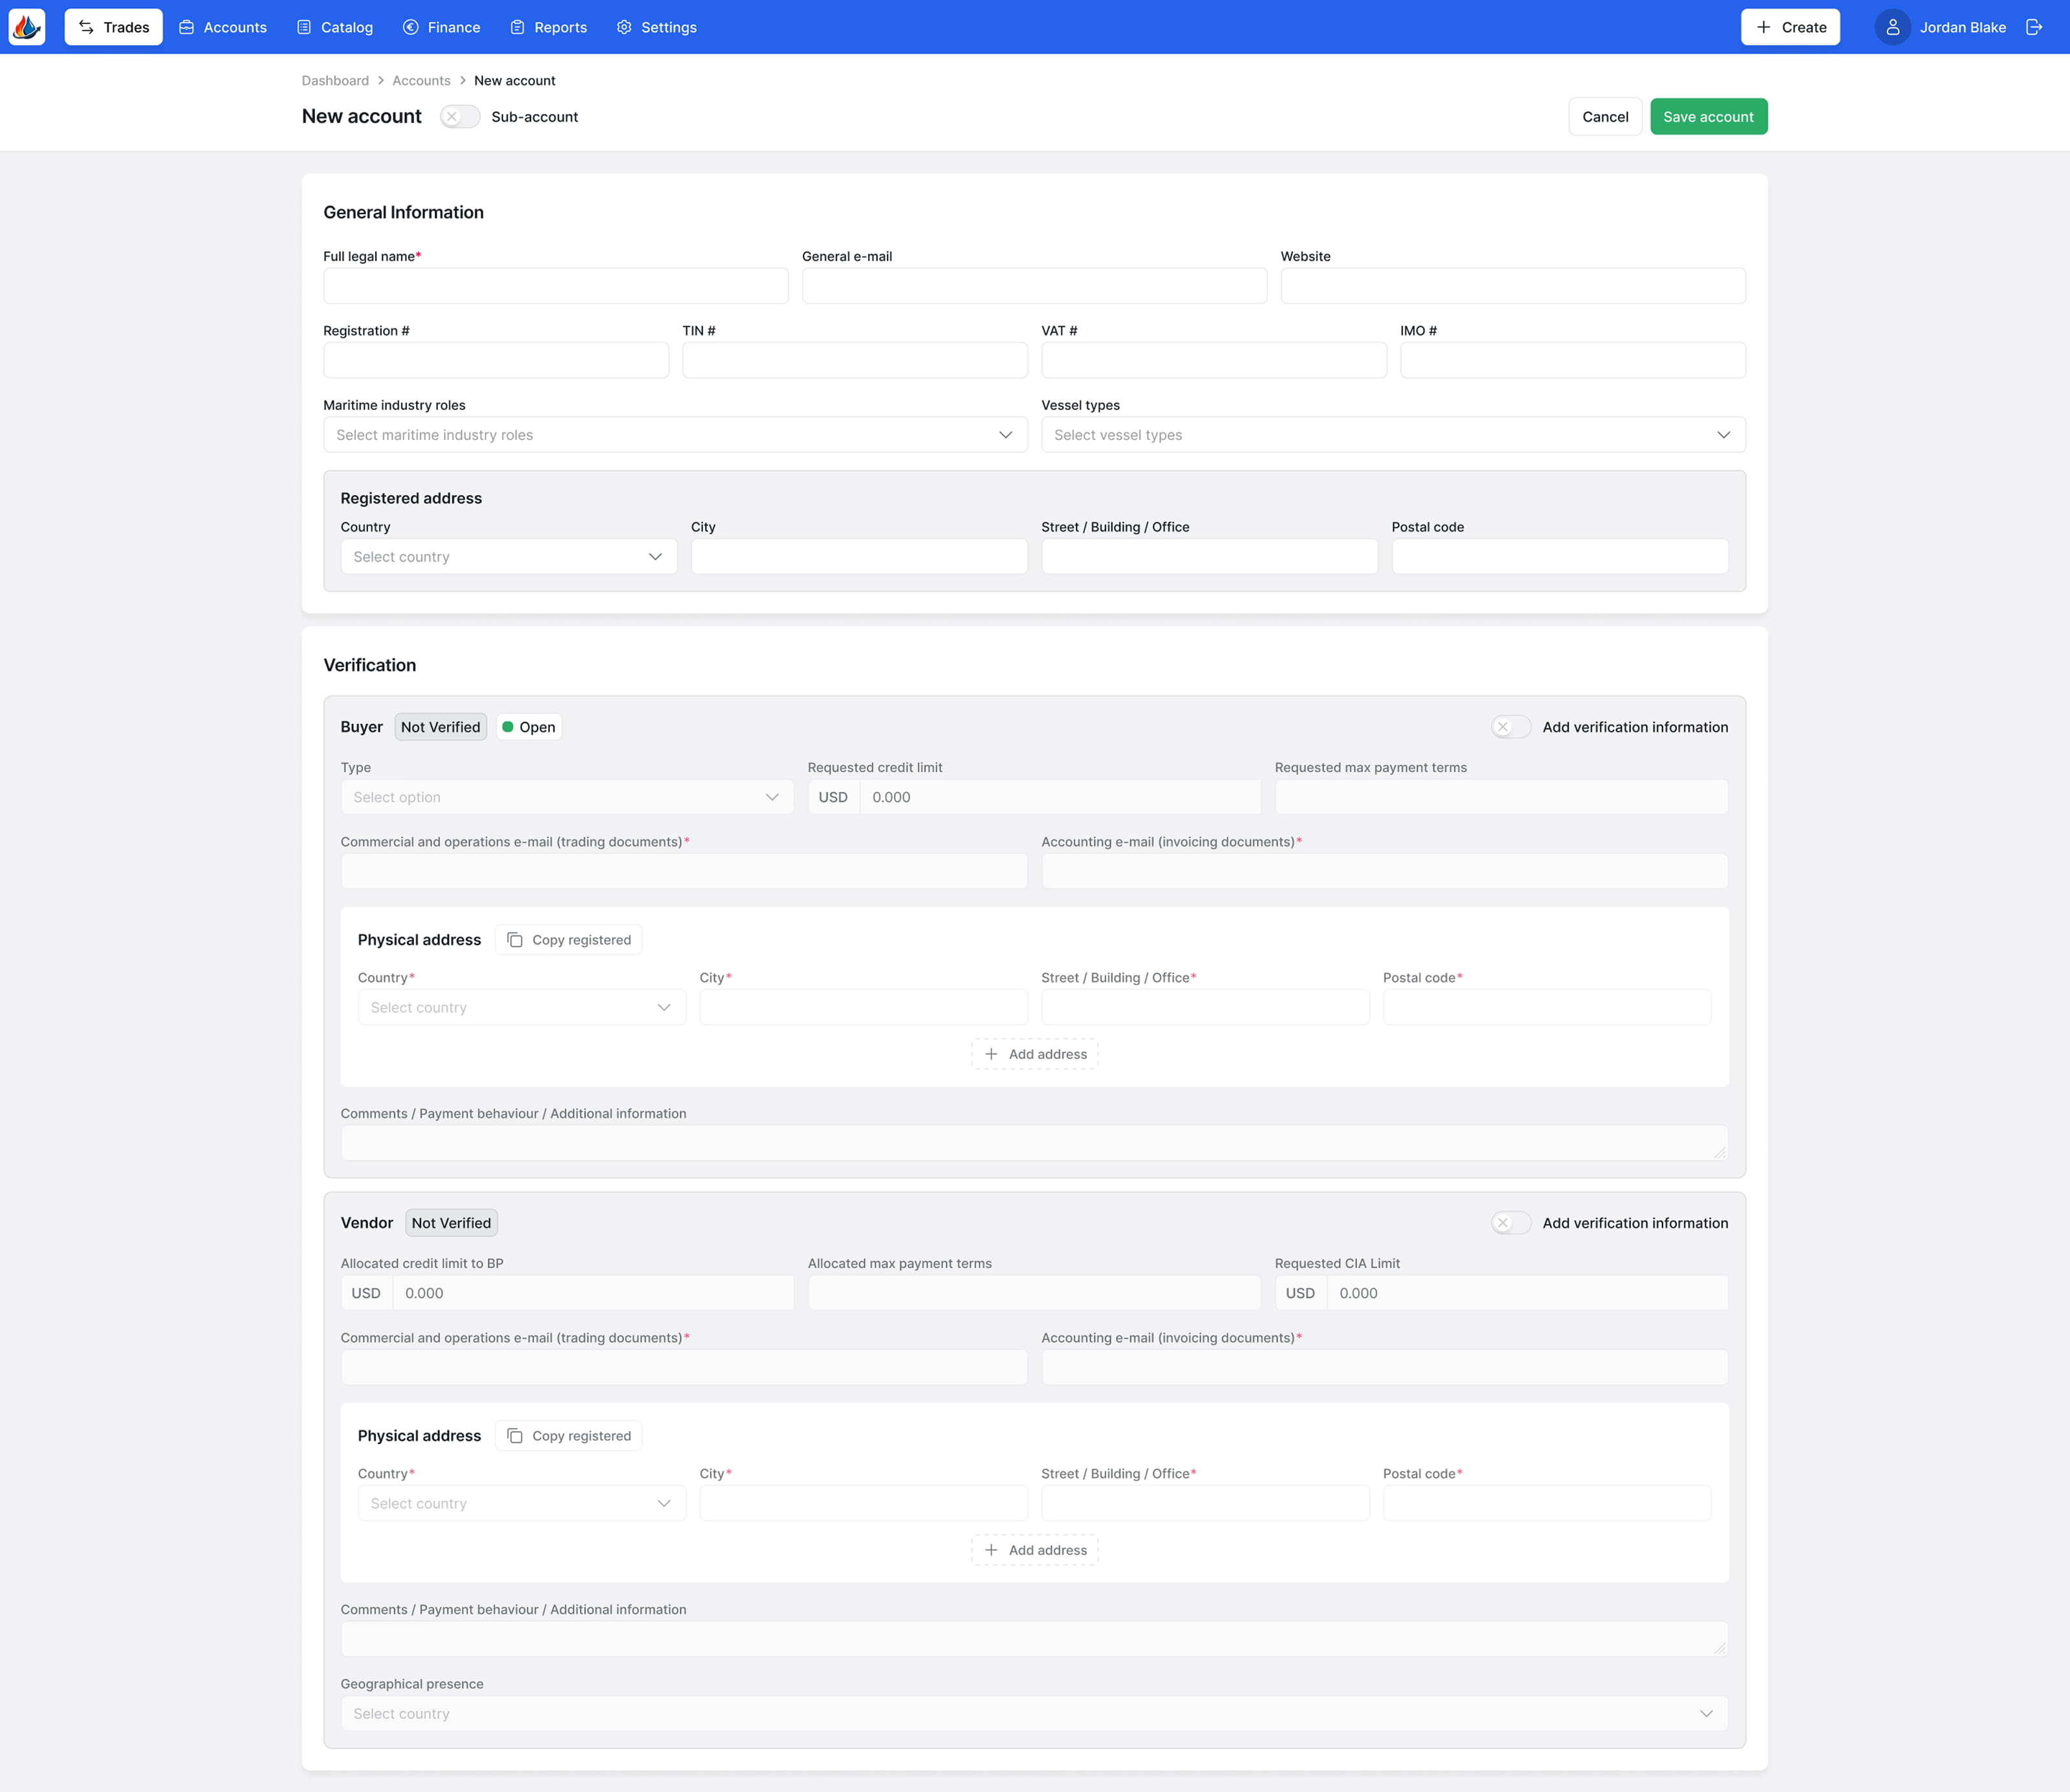Click the Accounts breadcrumb link
2070x1792 pixels.
(421, 81)
